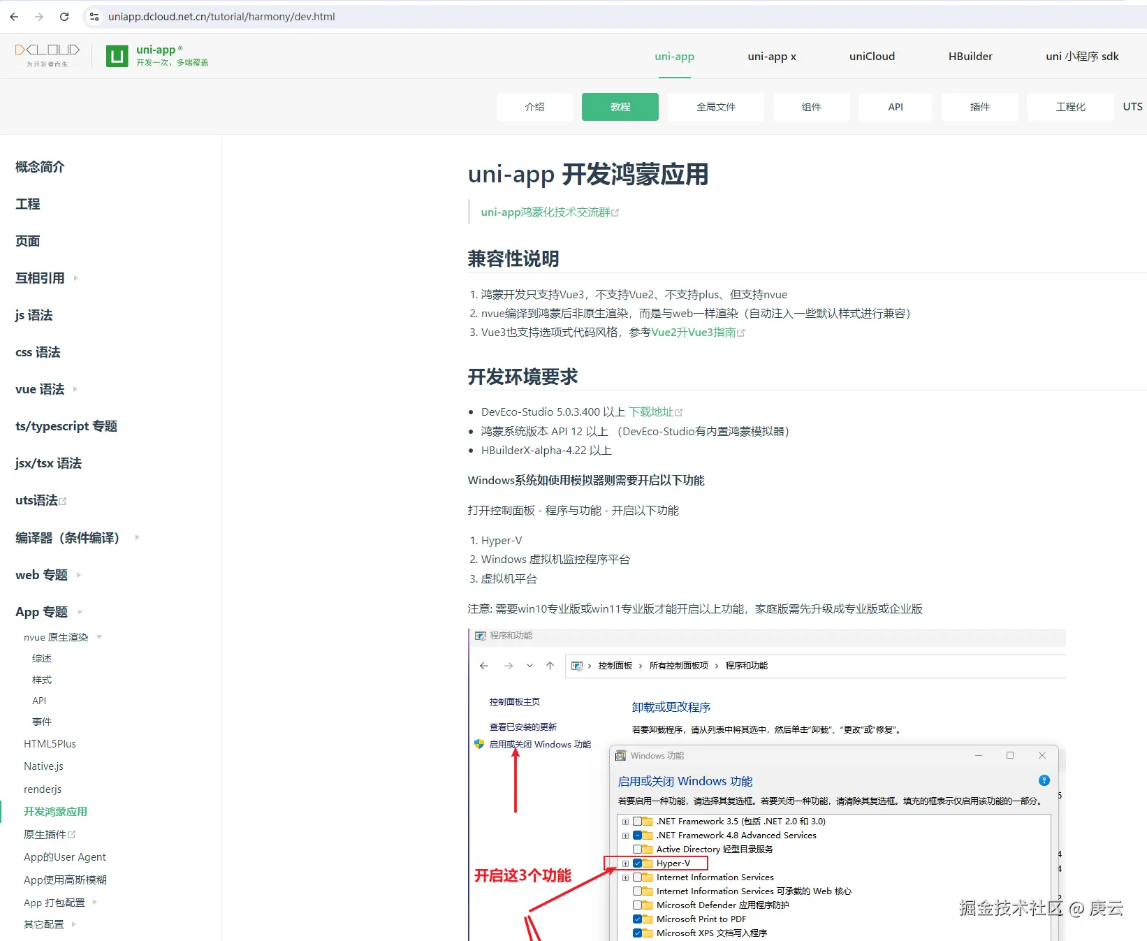The image size is (1147, 941).
Task: Click the back arrow in 程序和功能 window
Action: click(x=484, y=666)
